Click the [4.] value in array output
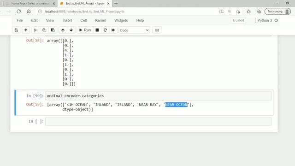The width and height of the screenshot is (295, 166). [x=68, y=50]
